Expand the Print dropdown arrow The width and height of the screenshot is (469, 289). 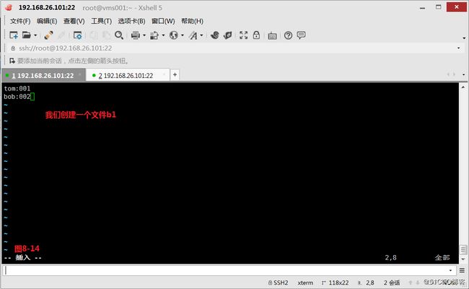tap(144, 35)
